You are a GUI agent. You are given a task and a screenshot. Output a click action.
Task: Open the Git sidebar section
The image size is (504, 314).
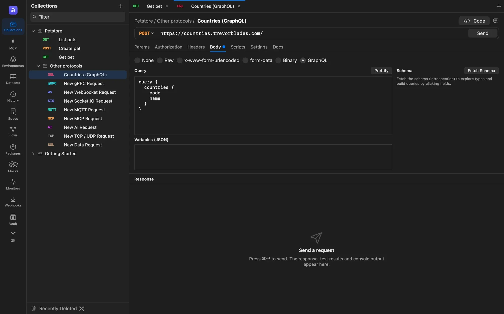pyautogui.click(x=13, y=237)
